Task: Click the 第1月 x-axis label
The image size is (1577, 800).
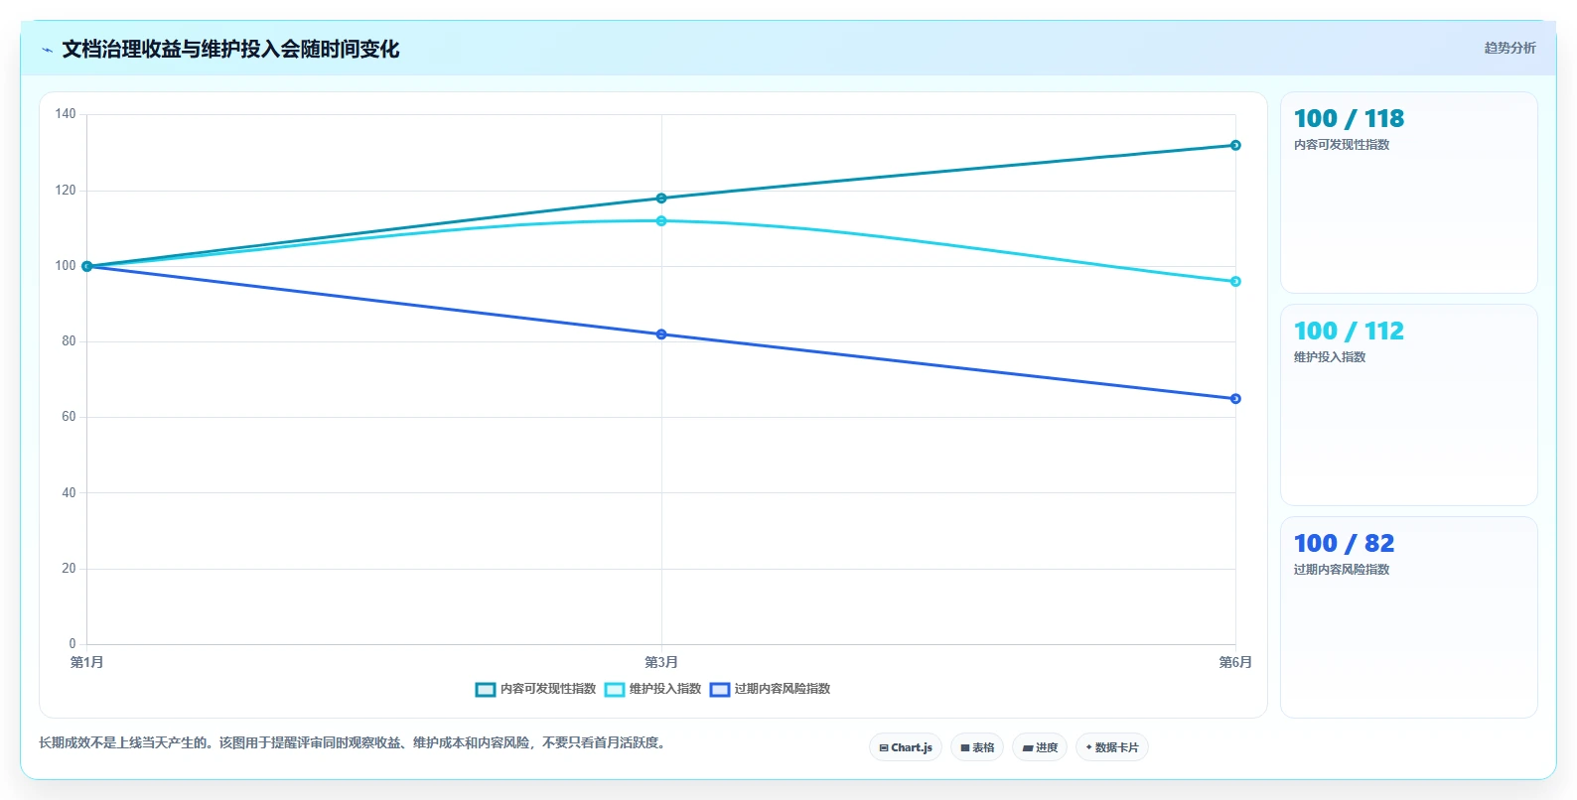Action: pos(87,662)
